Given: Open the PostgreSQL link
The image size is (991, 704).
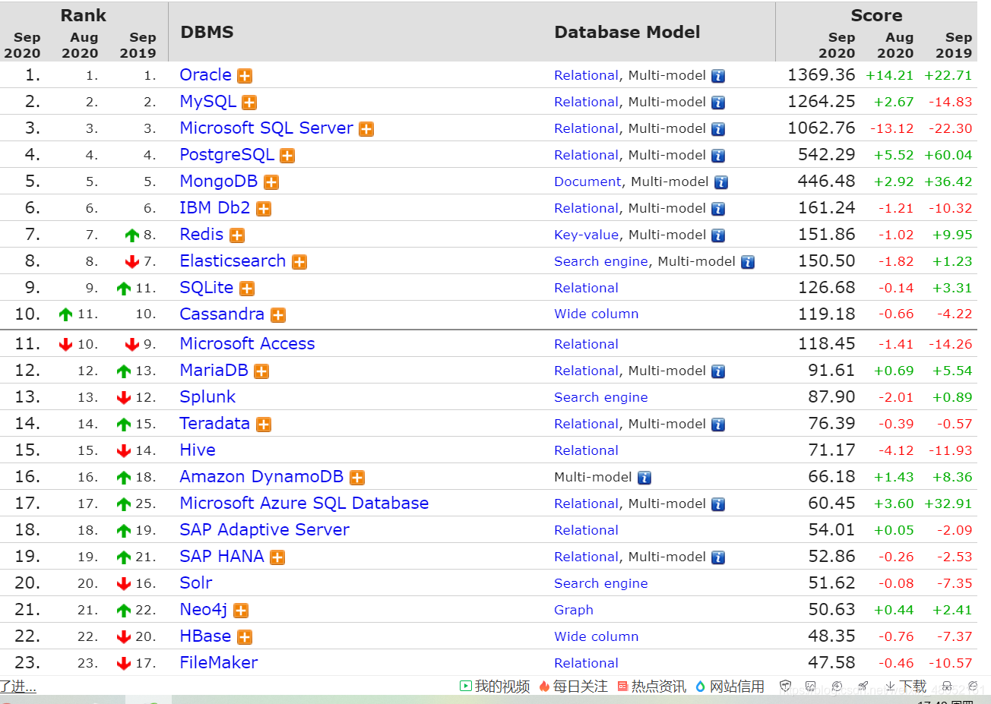Looking at the screenshot, I should coord(226,155).
